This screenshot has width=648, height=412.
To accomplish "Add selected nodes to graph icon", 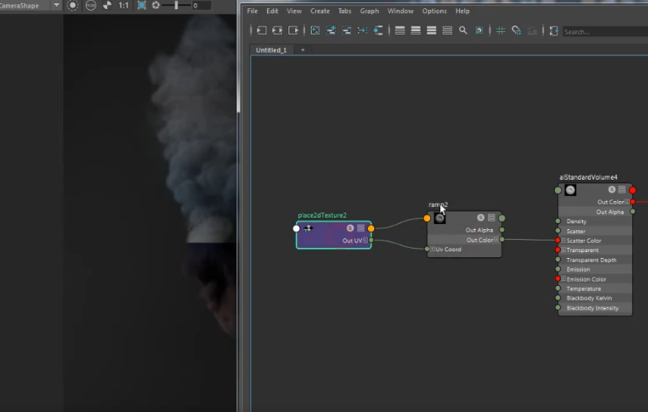I will [x=331, y=30].
